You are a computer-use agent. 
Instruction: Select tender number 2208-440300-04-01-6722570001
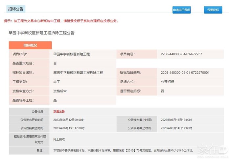tap(185, 72)
